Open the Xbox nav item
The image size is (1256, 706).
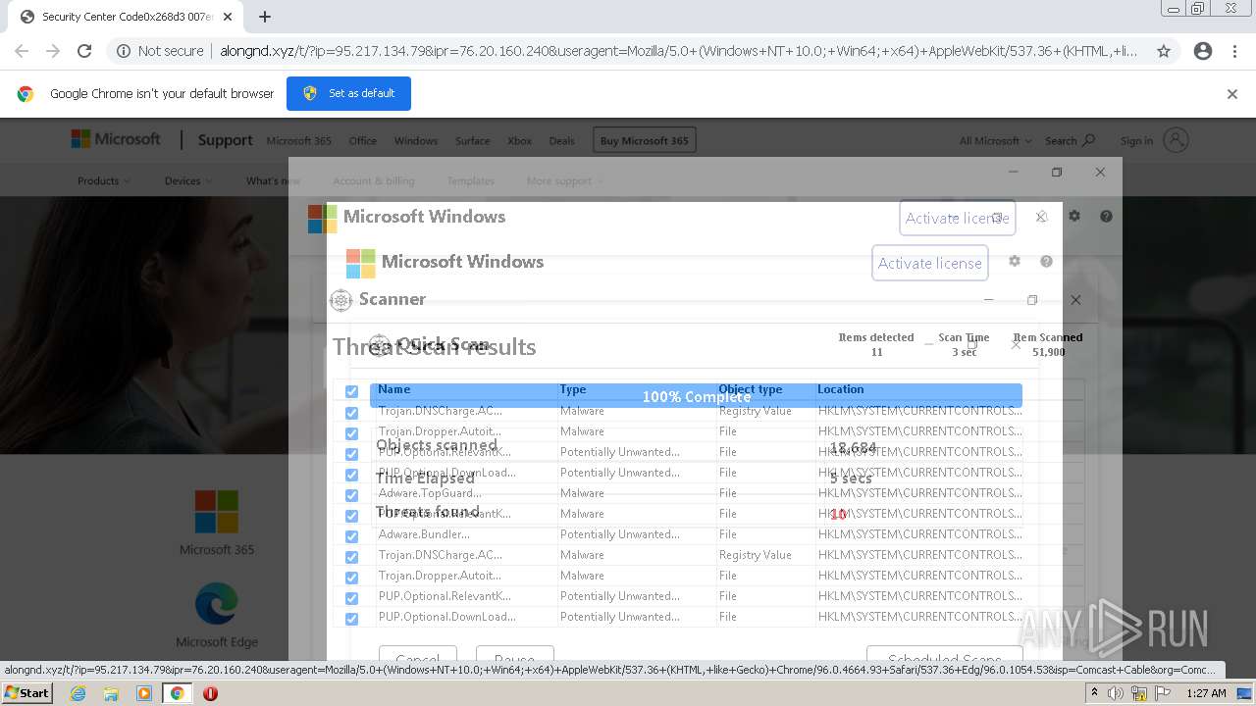point(519,141)
